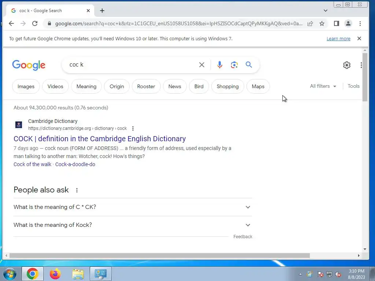Click the browser forward arrow
375x281 pixels.
coord(23,23)
